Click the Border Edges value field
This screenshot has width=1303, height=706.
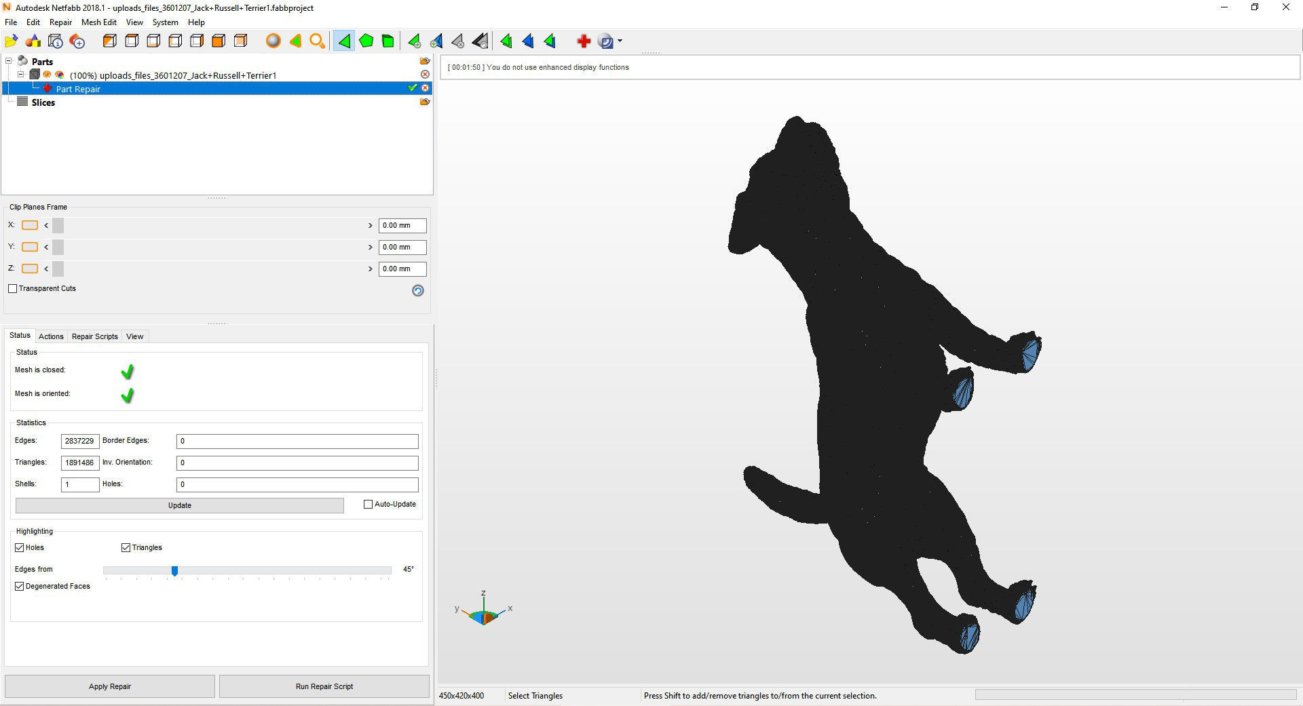coord(297,441)
